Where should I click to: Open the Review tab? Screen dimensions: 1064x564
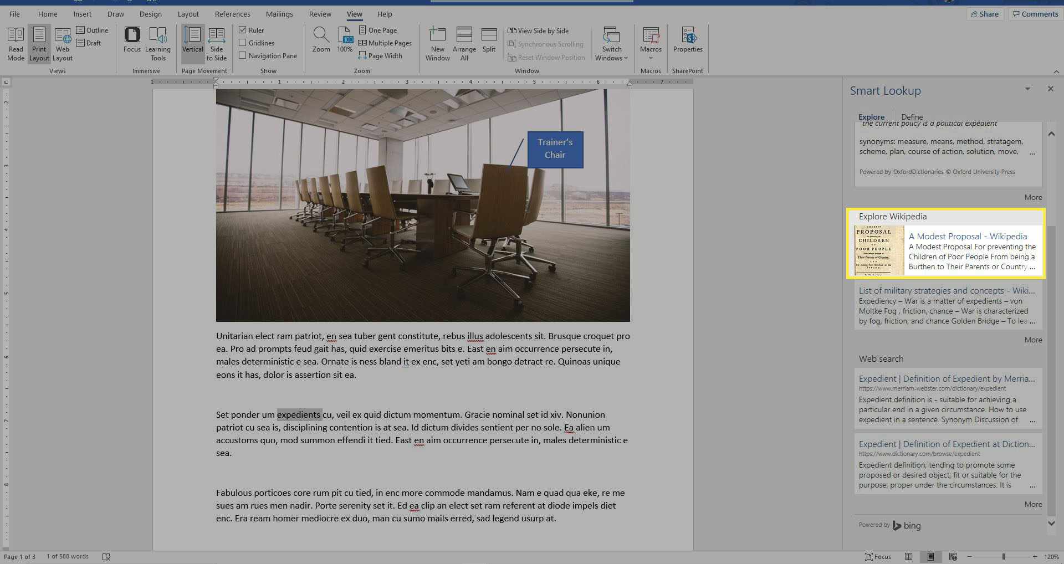tap(320, 14)
